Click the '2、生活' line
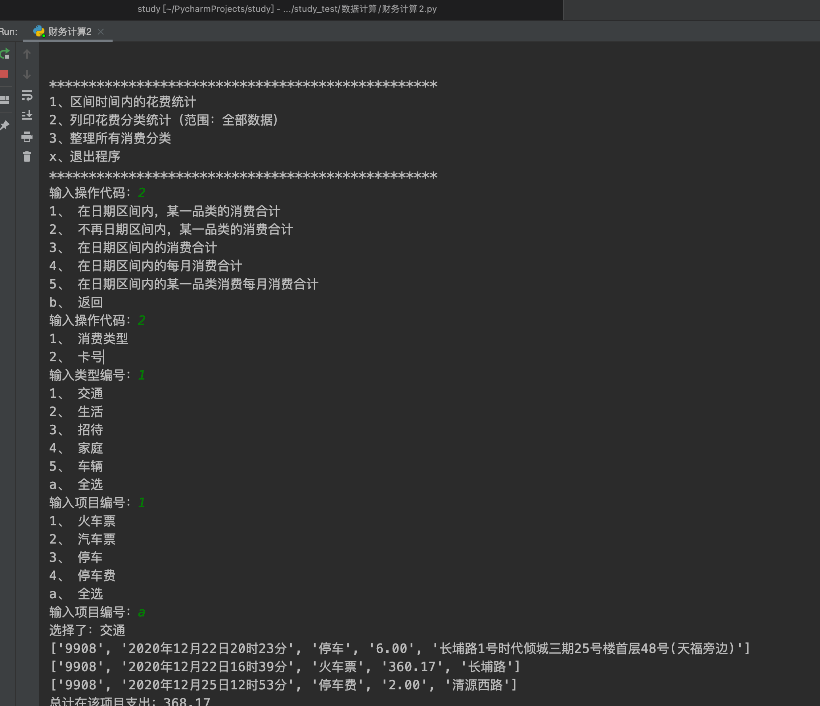Viewport: 820px width, 706px height. tap(76, 412)
